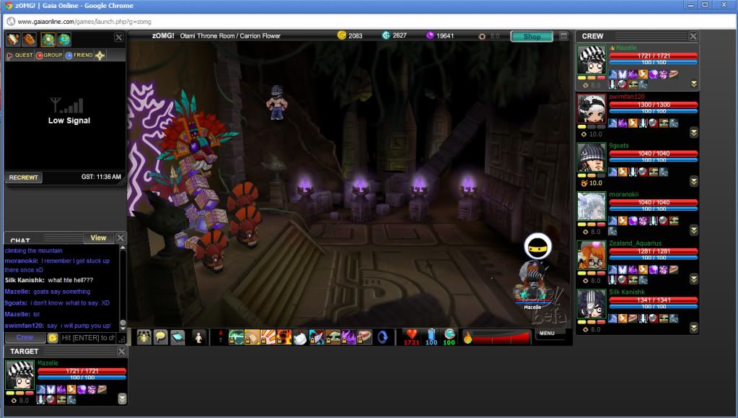Select the Crew chat channel button
This screenshot has height=418, width=738.
pyautogui.click(x=25, y=337)
